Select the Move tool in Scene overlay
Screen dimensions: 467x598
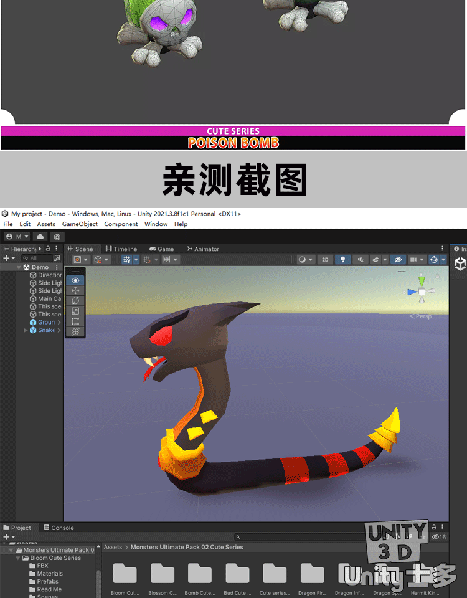pyautogui.click(x=75, y=291)
